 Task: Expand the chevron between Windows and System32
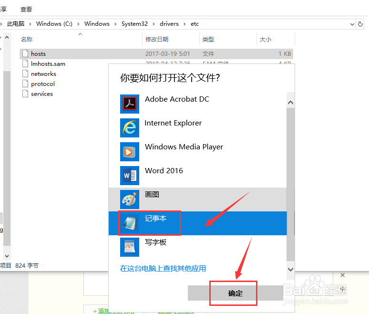point(115,24)
